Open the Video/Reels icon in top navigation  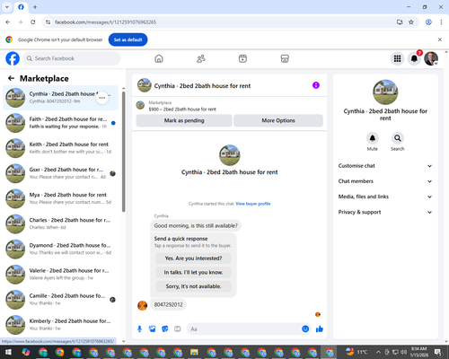242,58
